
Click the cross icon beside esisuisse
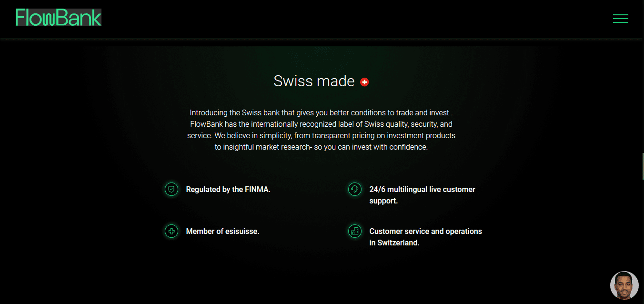171,231
